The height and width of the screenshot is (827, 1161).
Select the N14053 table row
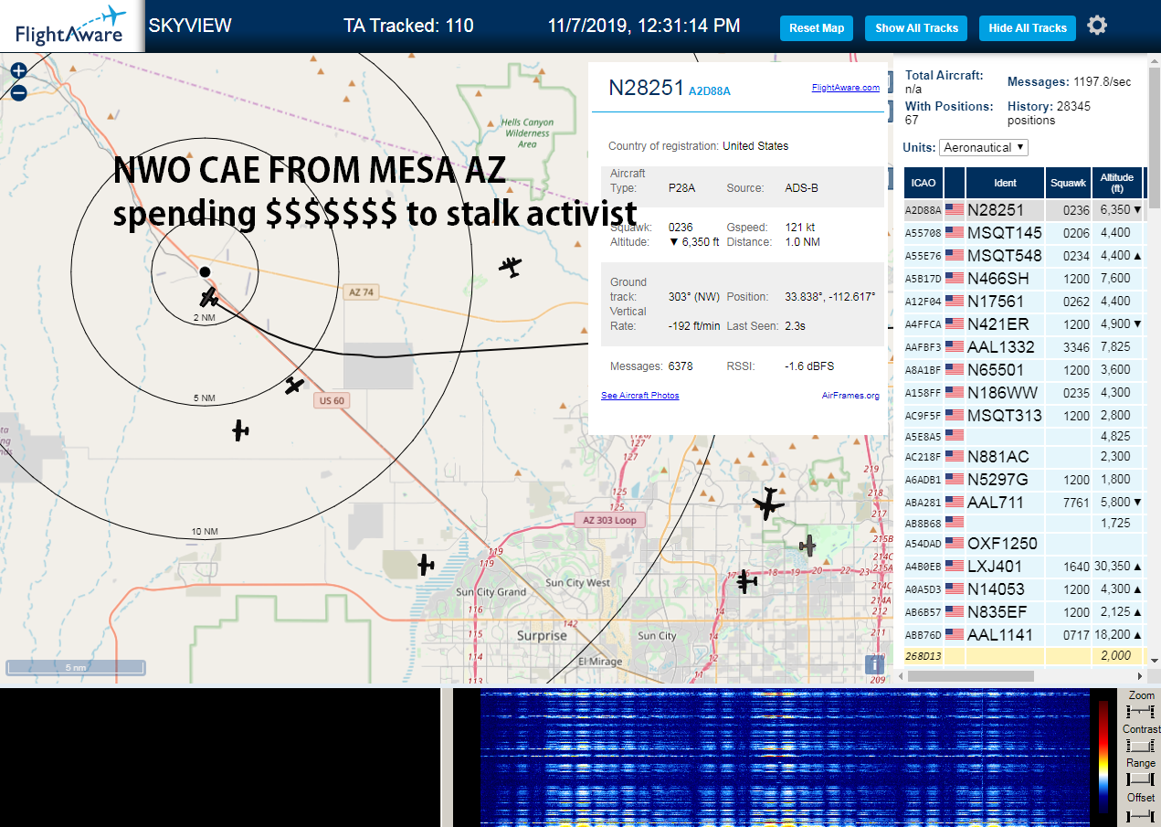coord(1023,589)
